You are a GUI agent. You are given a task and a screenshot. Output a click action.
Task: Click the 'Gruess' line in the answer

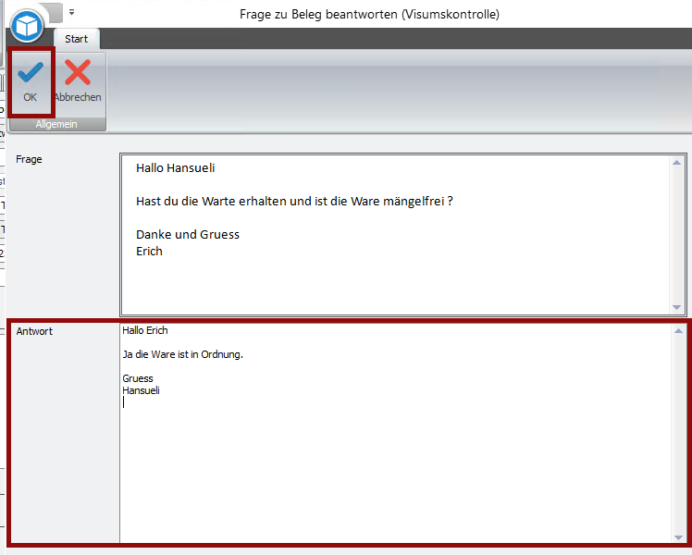tap(138, 378)
